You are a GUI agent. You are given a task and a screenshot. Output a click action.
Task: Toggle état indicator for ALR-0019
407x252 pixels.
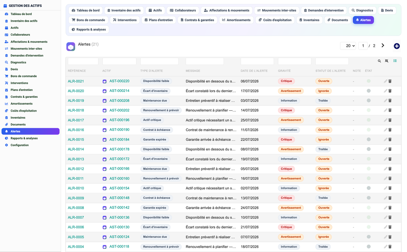pos(369,101)
